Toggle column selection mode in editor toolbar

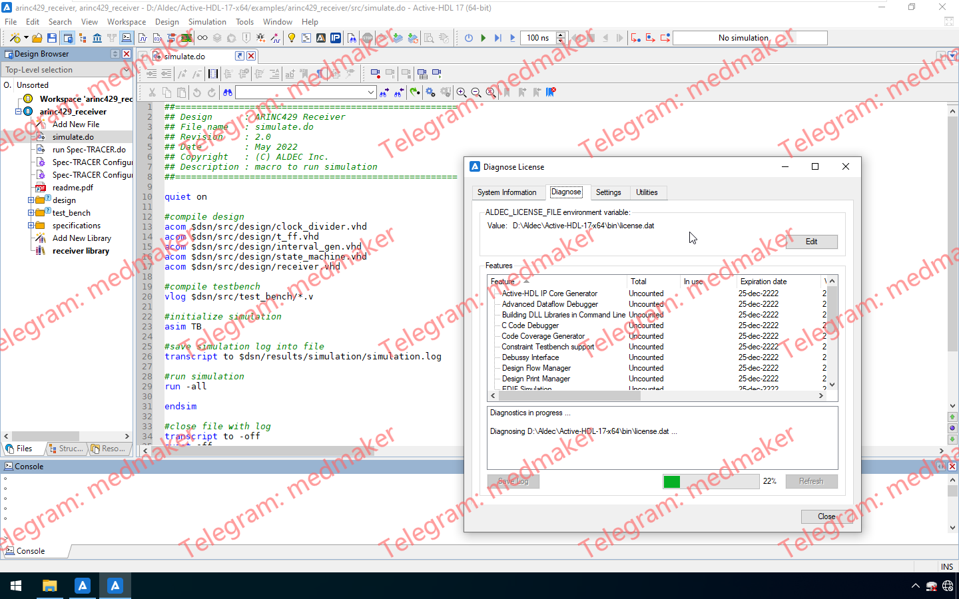(213, 74)
